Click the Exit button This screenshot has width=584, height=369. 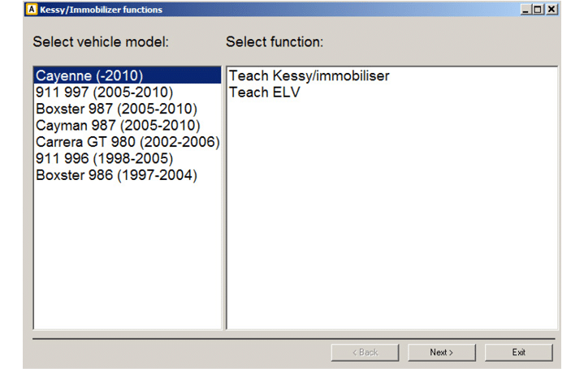(518, 353)
